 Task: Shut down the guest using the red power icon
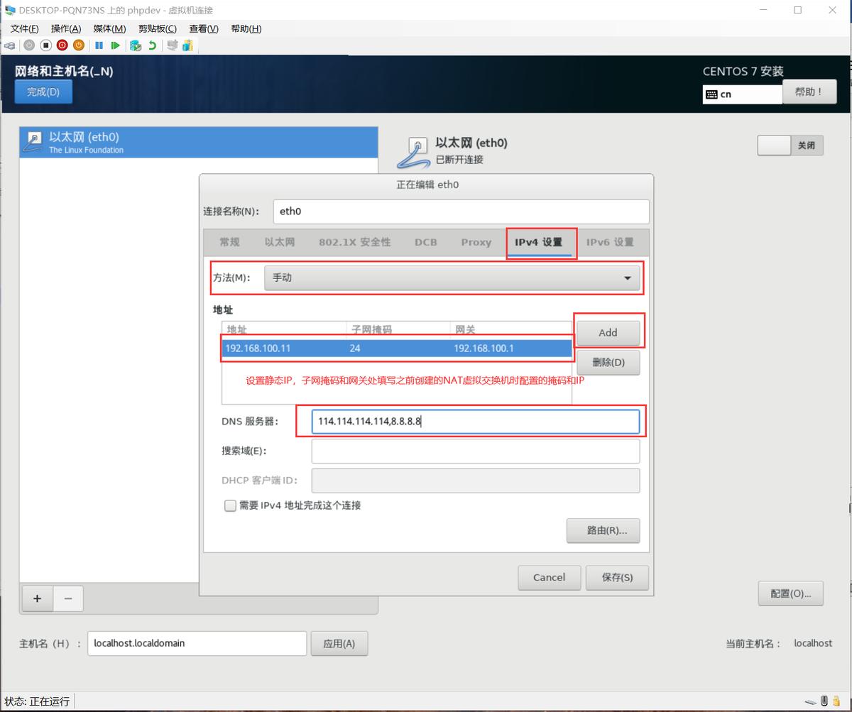point(62,45)
